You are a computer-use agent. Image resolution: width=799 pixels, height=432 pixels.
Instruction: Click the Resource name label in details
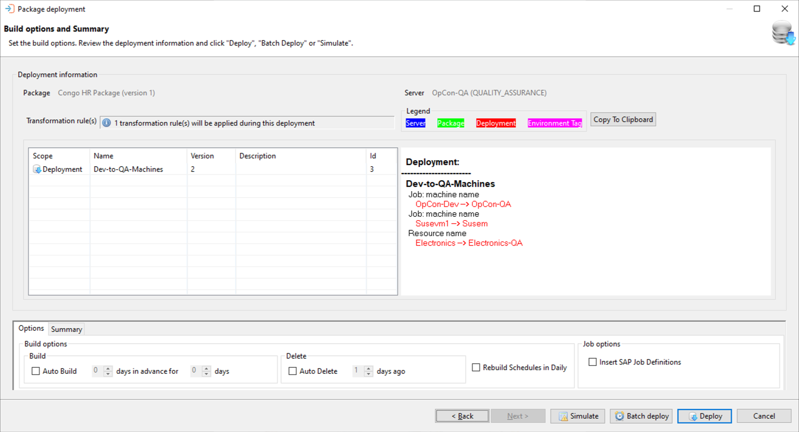437,234
